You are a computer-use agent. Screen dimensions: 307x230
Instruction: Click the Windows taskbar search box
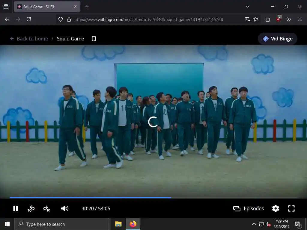pyautogui.click(x=62, y=224)
